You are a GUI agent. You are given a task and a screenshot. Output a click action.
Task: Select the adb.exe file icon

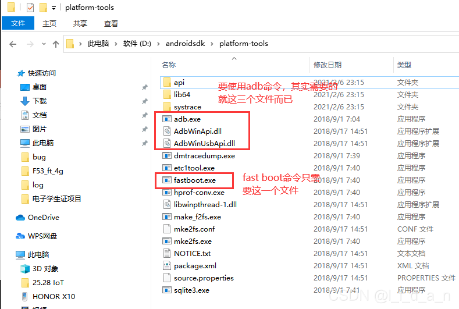click(x=167, y=119)
